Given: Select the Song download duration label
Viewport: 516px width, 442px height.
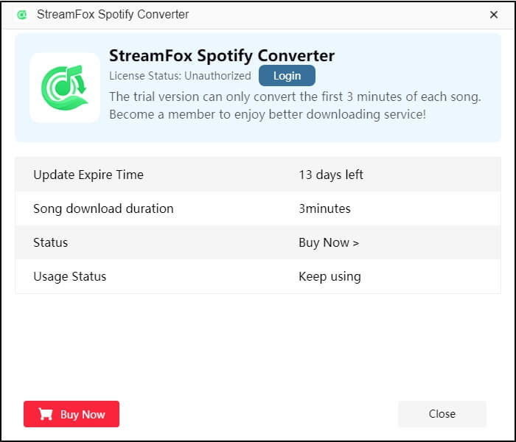Looking at the screenshot, I should tap(103, 208).
